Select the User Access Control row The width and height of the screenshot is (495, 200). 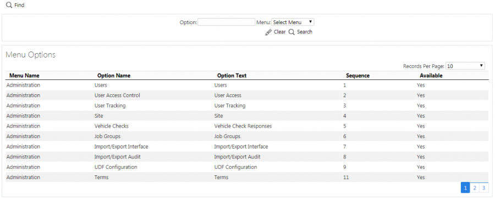(247, 95)
